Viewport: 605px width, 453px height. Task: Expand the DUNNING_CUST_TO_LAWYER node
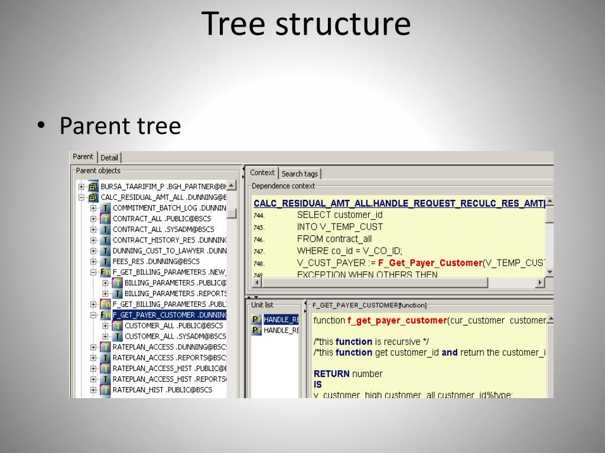(x=93, y=251)
